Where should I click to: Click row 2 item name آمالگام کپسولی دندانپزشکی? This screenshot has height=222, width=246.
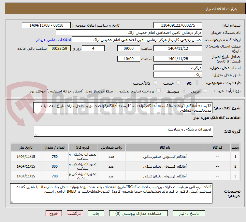(165, 166)
